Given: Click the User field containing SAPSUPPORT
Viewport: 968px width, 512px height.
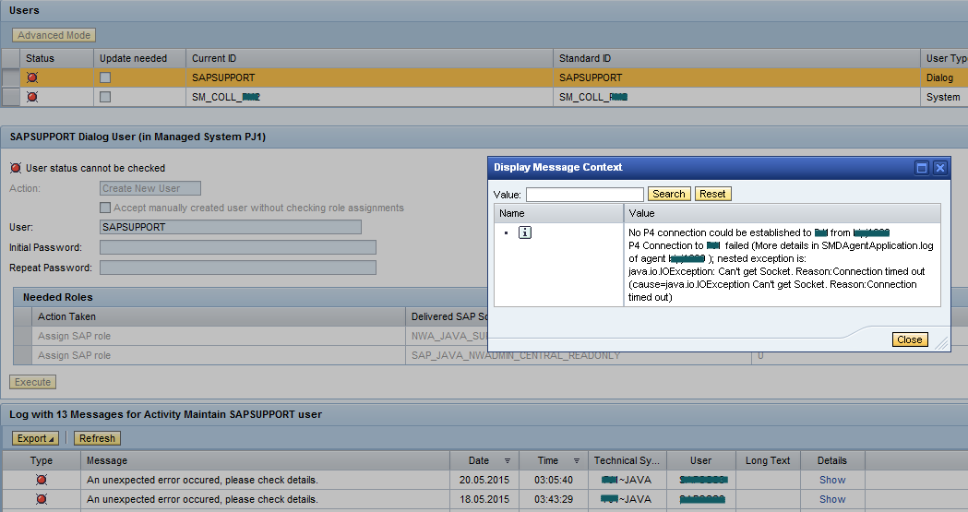Looking at the screenshot, I should pos(231,227).
